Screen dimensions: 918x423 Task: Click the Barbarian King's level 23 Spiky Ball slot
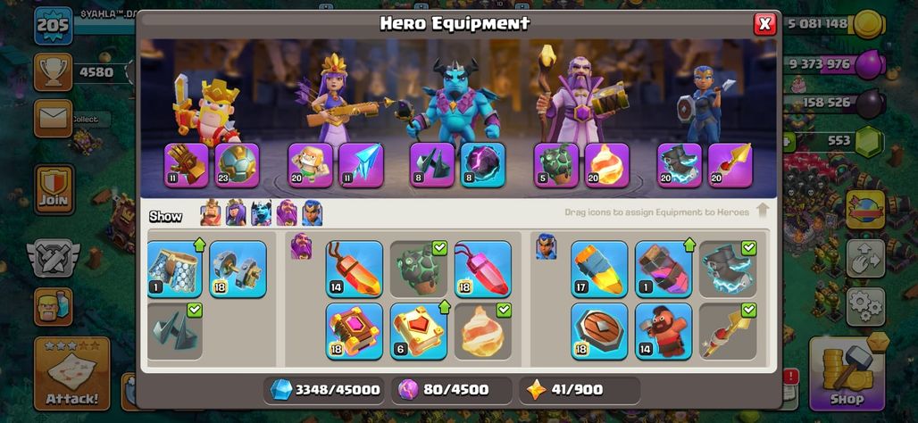(238, 165)
